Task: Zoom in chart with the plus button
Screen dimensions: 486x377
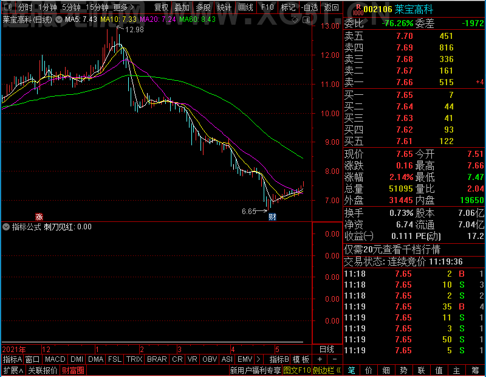Action: coord(320,359)
